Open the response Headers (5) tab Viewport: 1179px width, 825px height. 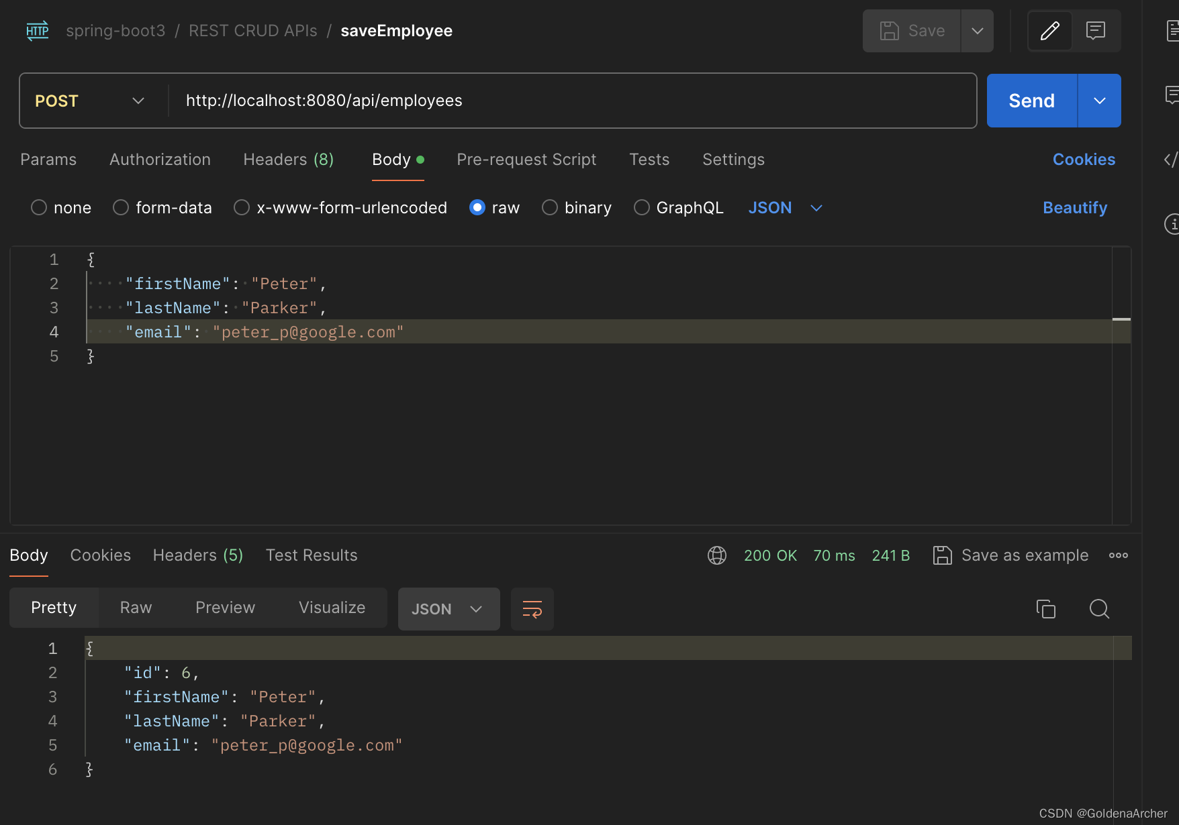(198, 555)
